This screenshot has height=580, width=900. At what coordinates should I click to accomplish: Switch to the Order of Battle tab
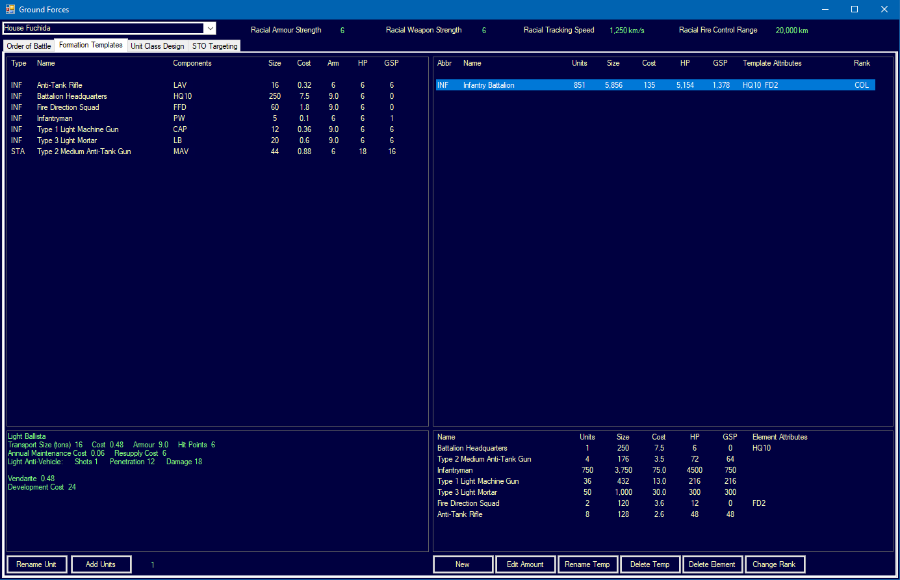pos(29,46)
